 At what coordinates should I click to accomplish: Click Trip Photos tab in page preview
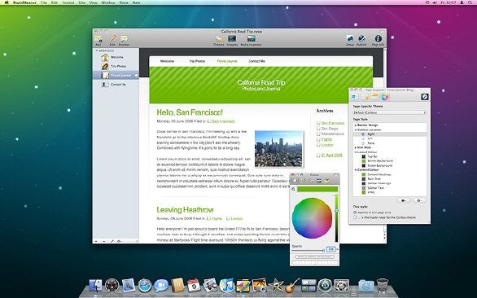click(197, 61)
